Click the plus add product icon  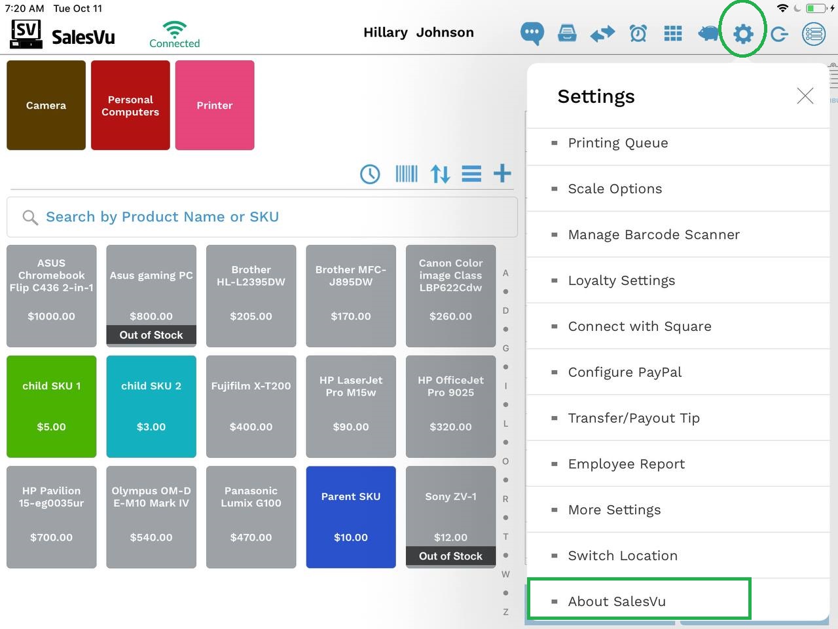502,174
